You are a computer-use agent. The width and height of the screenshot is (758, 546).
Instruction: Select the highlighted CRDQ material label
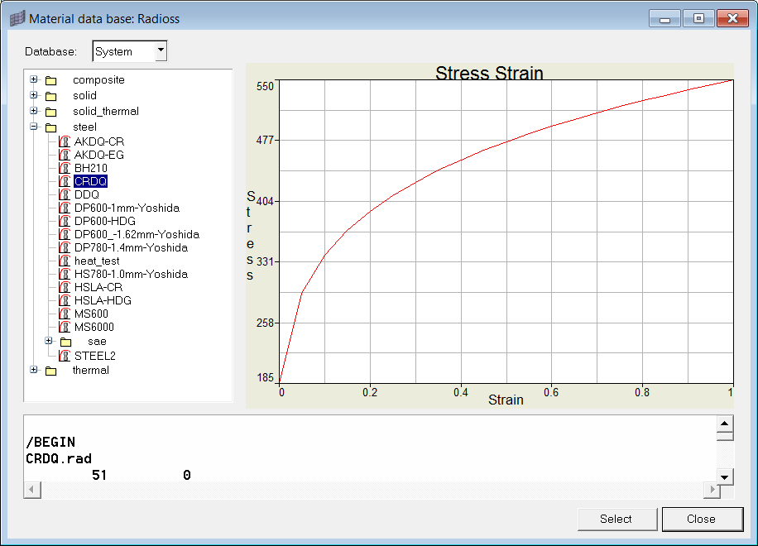click(x=90, y=181)
